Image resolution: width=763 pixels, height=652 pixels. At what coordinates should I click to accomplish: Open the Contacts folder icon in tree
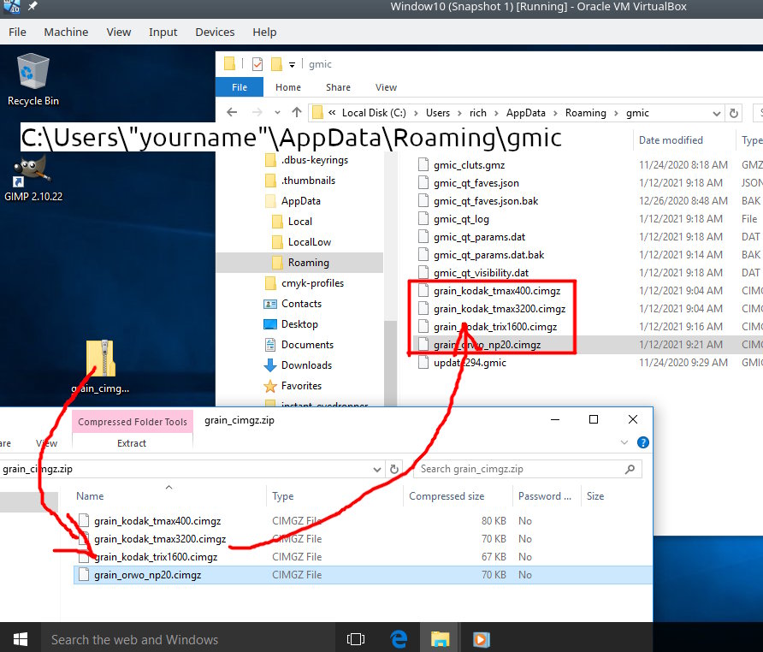(270, 304)
